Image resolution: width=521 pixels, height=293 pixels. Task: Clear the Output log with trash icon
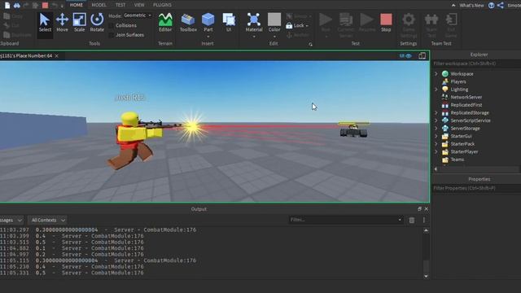point(411,220)
